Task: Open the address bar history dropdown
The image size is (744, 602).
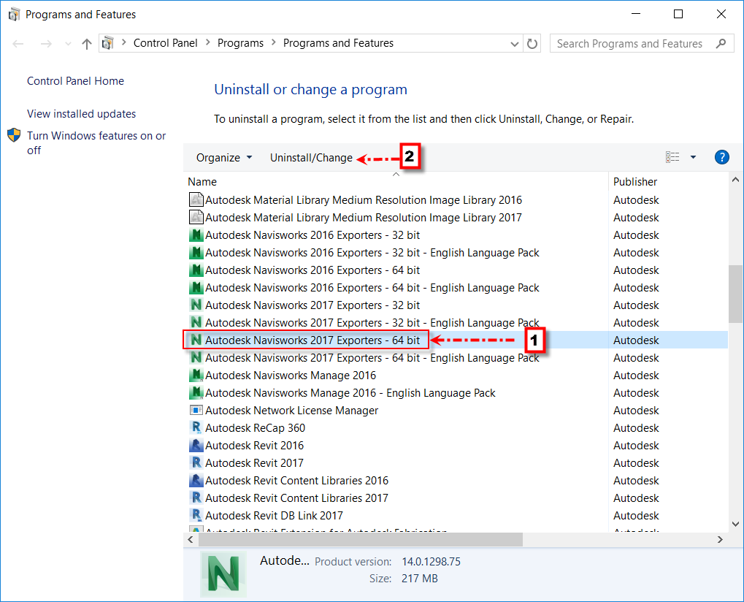Action: [515, 44]
